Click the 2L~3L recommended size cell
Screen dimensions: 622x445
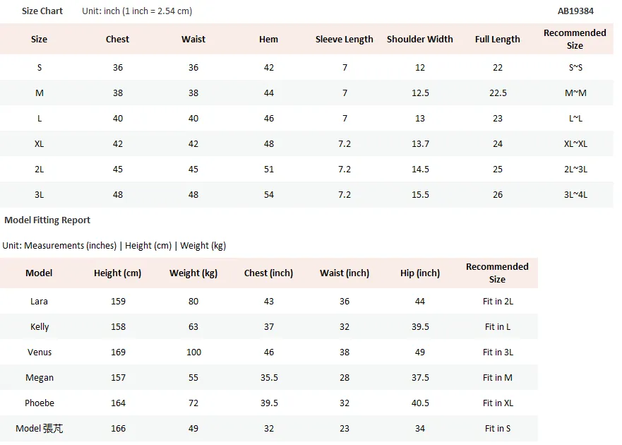click(575, 169)
